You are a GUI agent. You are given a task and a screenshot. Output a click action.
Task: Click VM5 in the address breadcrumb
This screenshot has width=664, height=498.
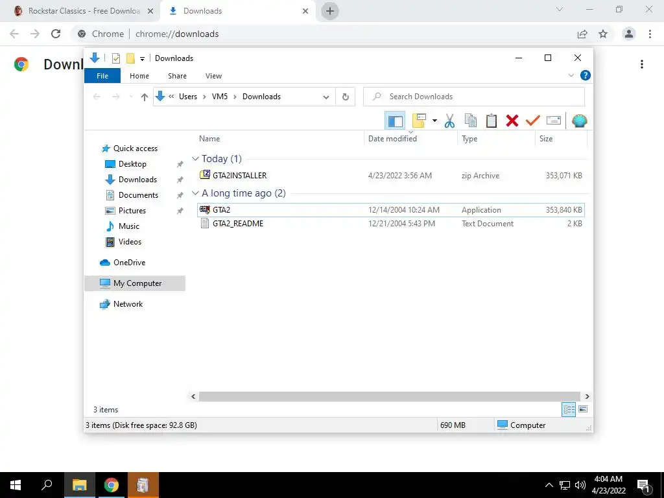pos(219,97)
